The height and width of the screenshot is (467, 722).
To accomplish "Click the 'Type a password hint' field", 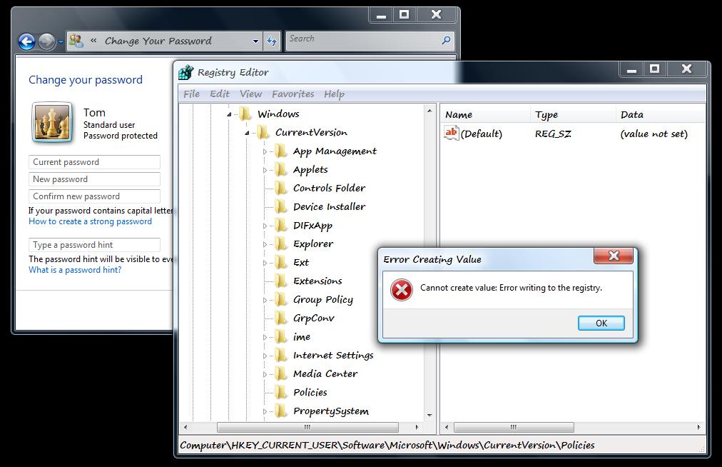I will [94, 245].
